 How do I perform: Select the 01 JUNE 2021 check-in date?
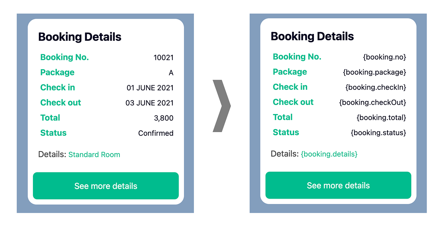pos(150,88)
